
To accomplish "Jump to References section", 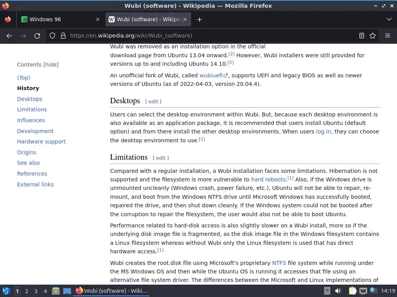I will click(x=32, y=174).
